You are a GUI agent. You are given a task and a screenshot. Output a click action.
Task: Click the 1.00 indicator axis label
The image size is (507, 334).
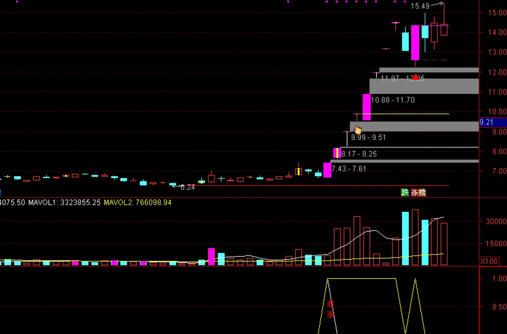click(x=500, y=278)
